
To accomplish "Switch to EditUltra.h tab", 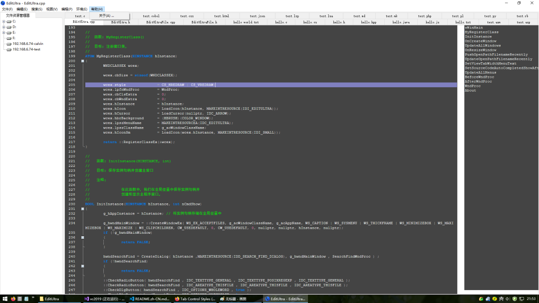I will (x=121, y=22).
